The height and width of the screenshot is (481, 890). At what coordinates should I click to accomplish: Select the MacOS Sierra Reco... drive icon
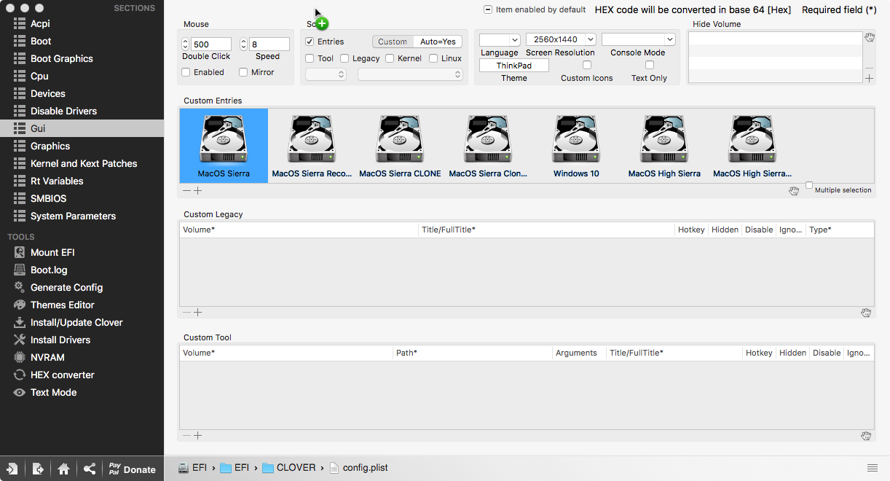pos(312,139)
